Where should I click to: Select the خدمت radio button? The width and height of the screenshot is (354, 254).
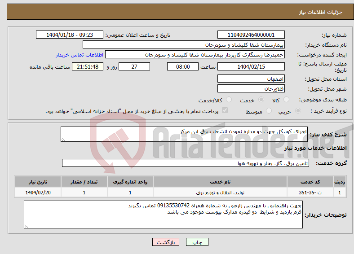pos(261,100)
